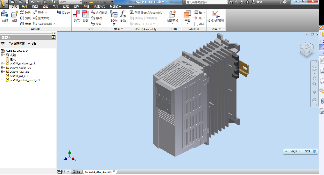324x175 pixels.
Task: Select the UCS work feature tool
Action: (x=199, y=24)
